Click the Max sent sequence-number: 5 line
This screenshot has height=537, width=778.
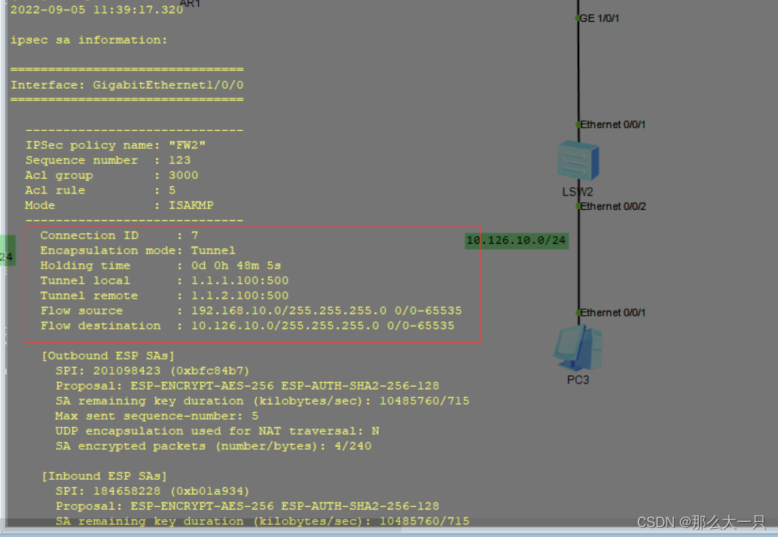pyautogui.click(x=157, y=416)
